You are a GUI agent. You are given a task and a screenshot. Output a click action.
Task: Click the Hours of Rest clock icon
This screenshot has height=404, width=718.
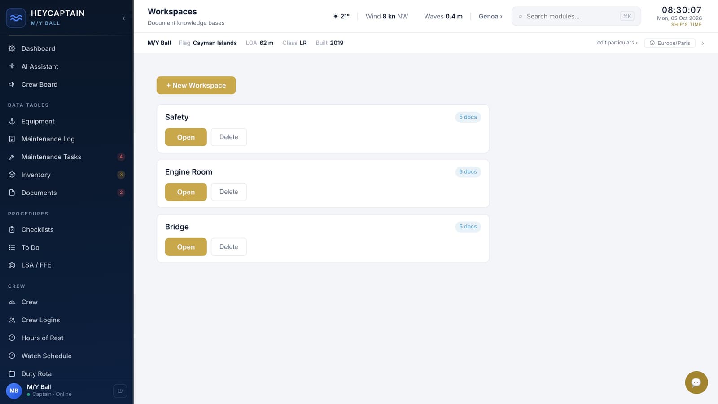click(x=12, y=338)
